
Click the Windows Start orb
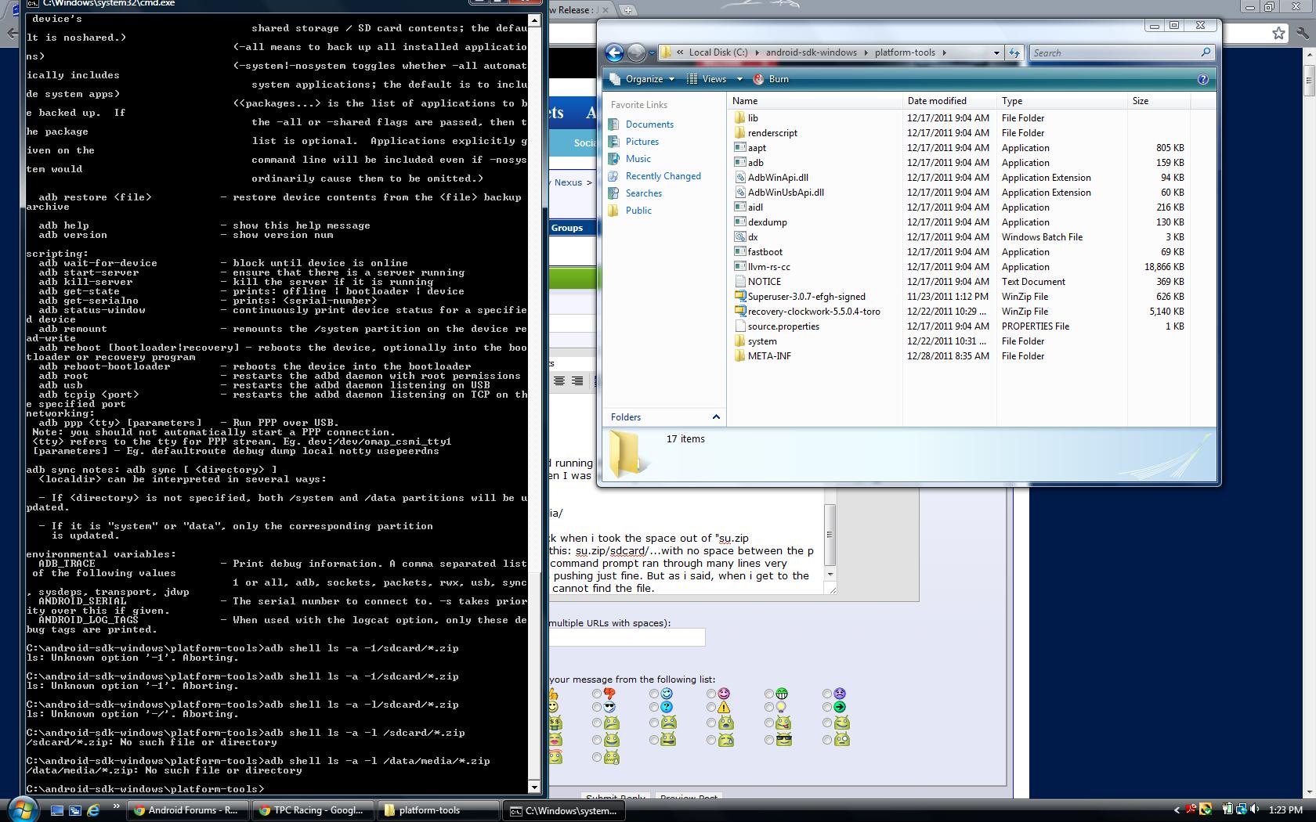(x=21, y=809)
